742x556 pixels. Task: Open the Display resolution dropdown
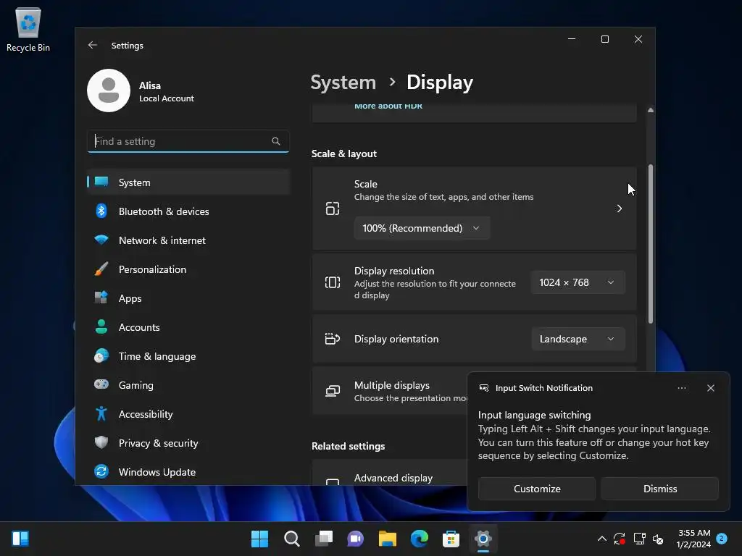coord(578,283)
